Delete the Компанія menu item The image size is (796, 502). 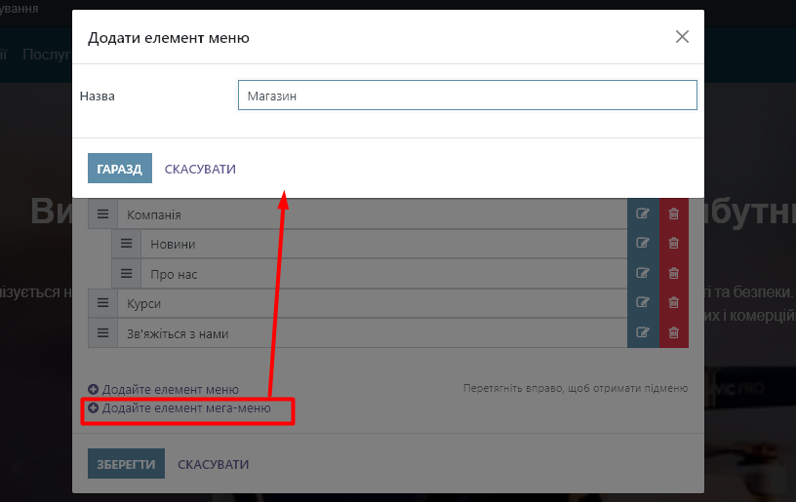point(673,214)
